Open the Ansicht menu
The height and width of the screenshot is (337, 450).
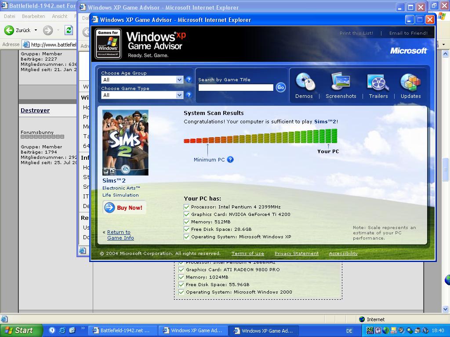coord(60,16)
